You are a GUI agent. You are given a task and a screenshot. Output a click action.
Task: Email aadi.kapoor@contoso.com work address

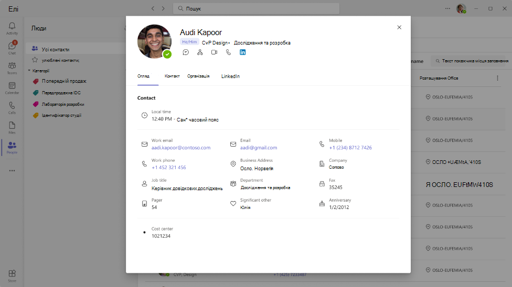click(181, 148)
